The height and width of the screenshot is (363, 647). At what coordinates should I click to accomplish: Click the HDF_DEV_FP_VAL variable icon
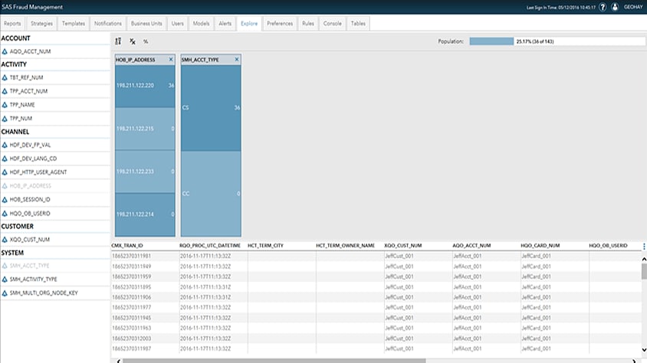[5, 145]
